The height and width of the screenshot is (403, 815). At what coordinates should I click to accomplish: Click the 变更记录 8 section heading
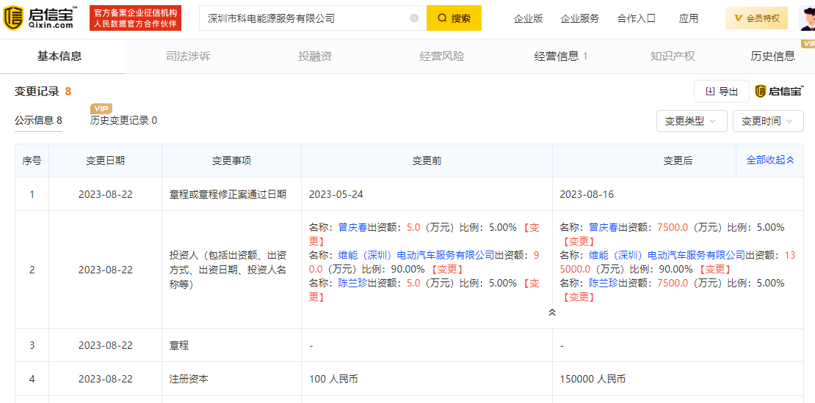[43, 92]
